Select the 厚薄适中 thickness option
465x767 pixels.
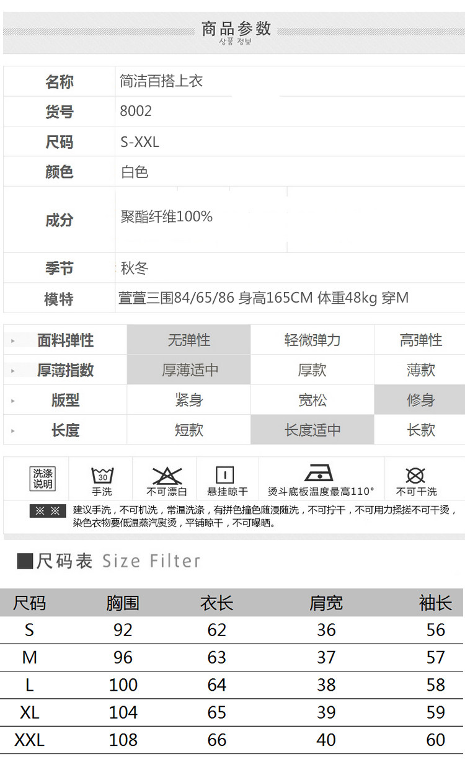coord(189,370)
